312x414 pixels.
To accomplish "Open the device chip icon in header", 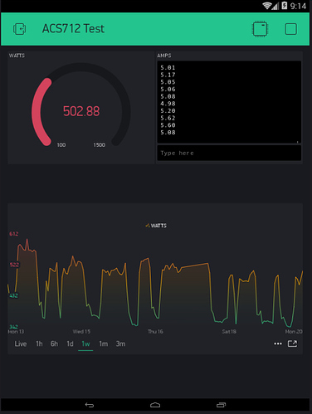I will click(260, 29).
